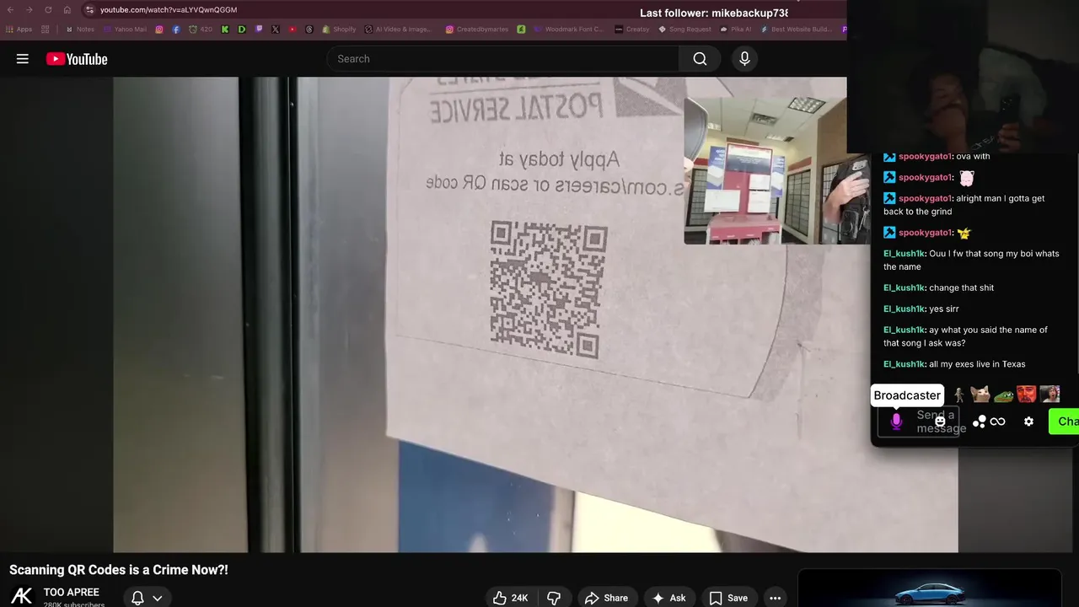
Task: Save the video to a playlist
Action: click(x=728, y=598)
